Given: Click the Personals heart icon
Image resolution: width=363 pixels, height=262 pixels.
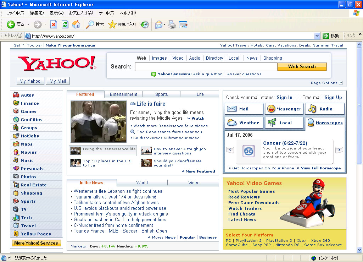Looking at the screenshot, I should [16, 168].
